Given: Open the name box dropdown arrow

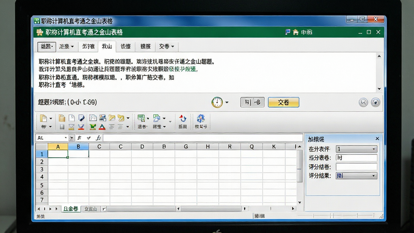Looking at the screenshot, I should 71,138.
